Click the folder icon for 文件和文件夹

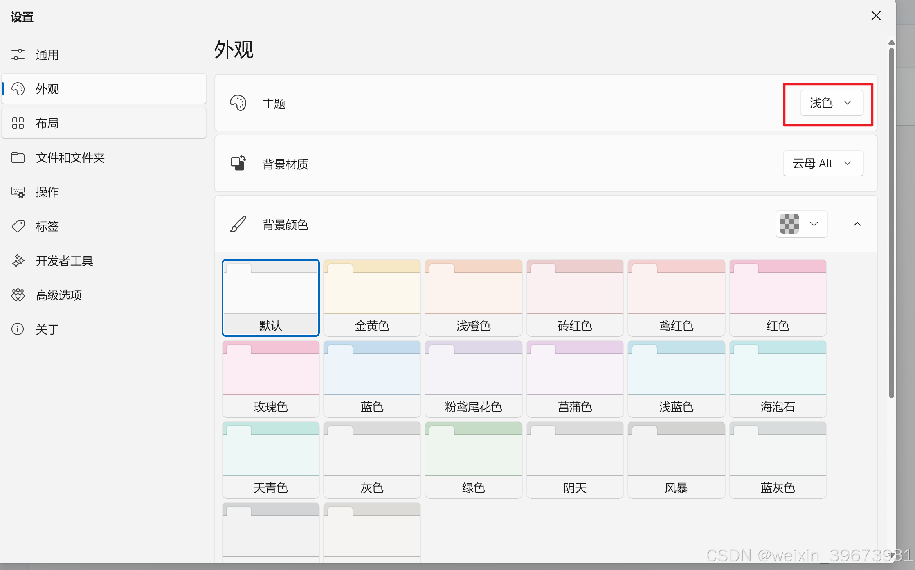tap(18, 158)
